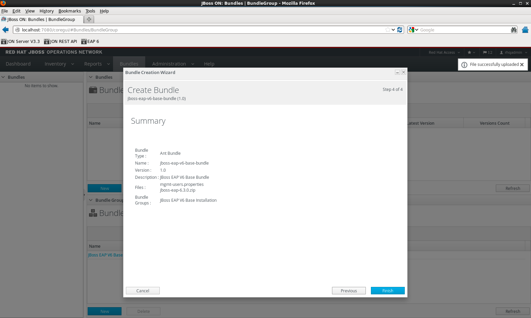Open the EAP 6 bookmark
Screen dimensions: 531x318
90,42
